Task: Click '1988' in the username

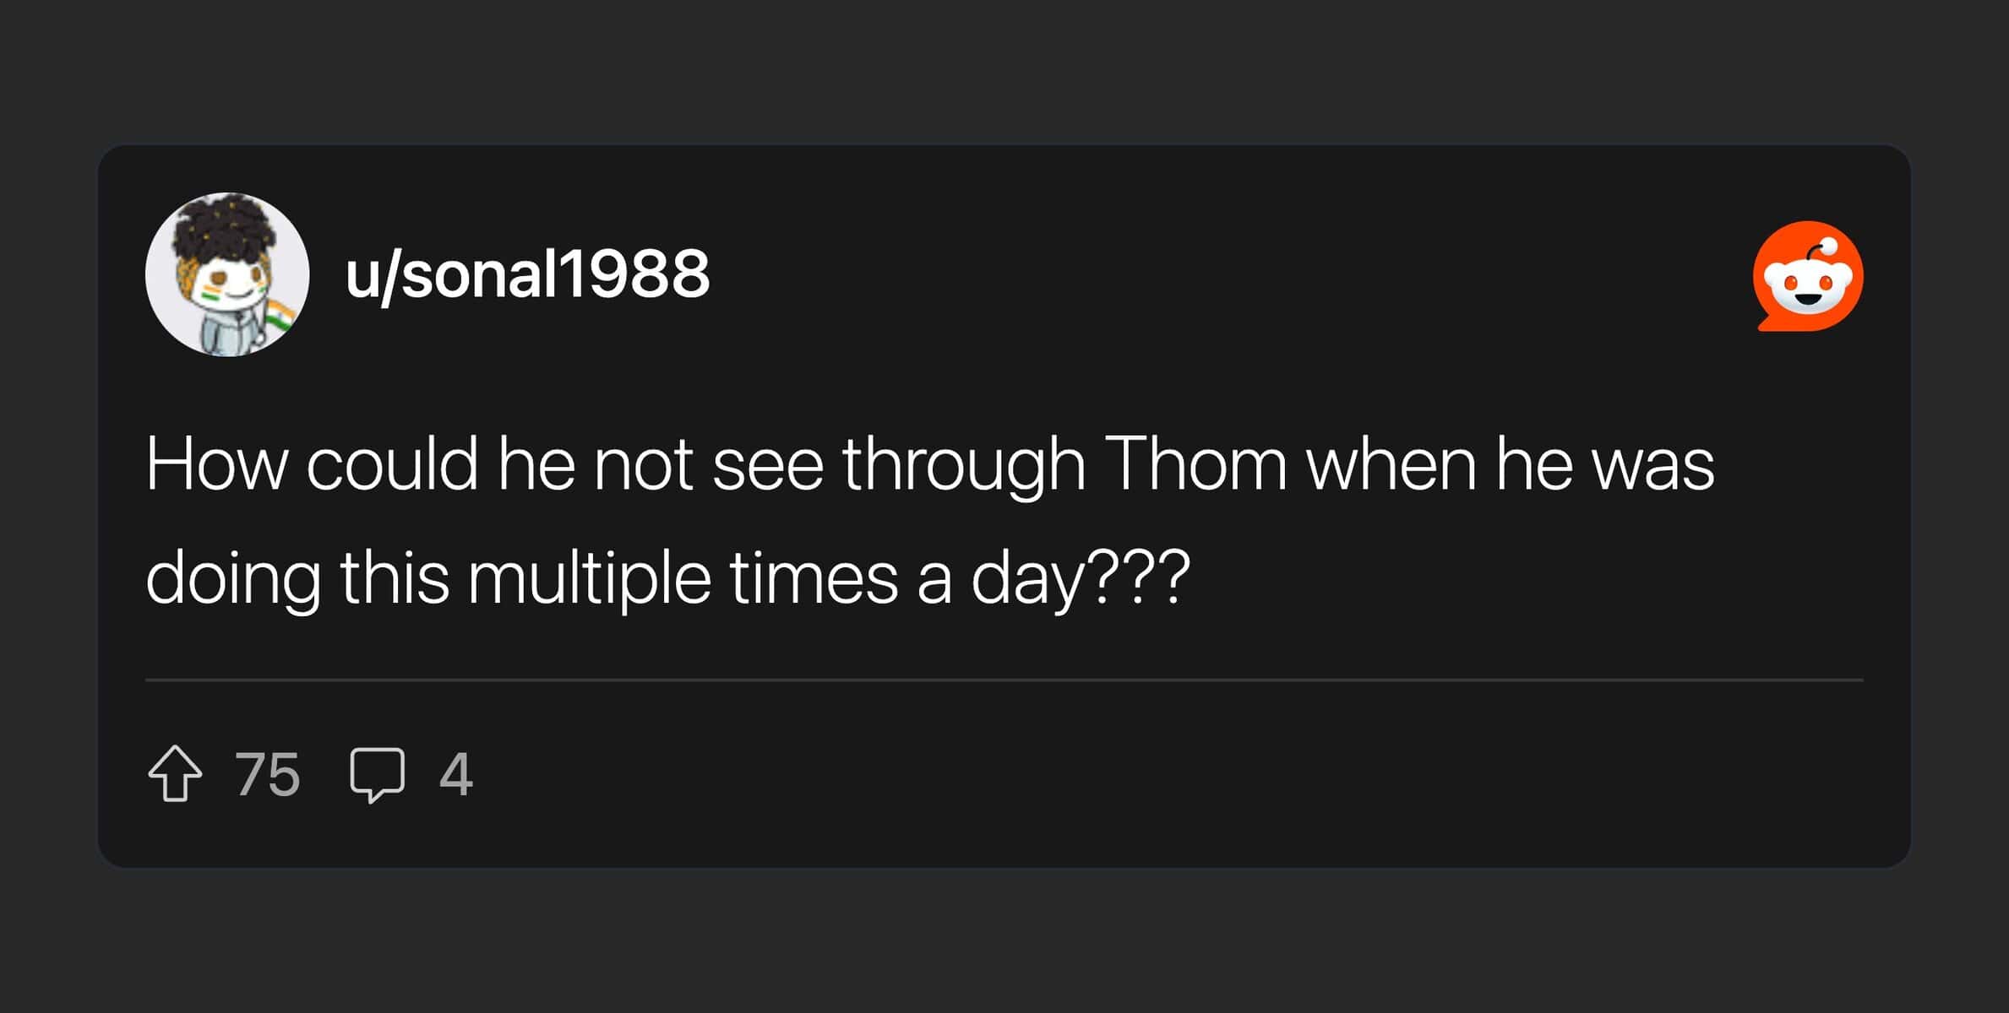Action: (635, 274)
